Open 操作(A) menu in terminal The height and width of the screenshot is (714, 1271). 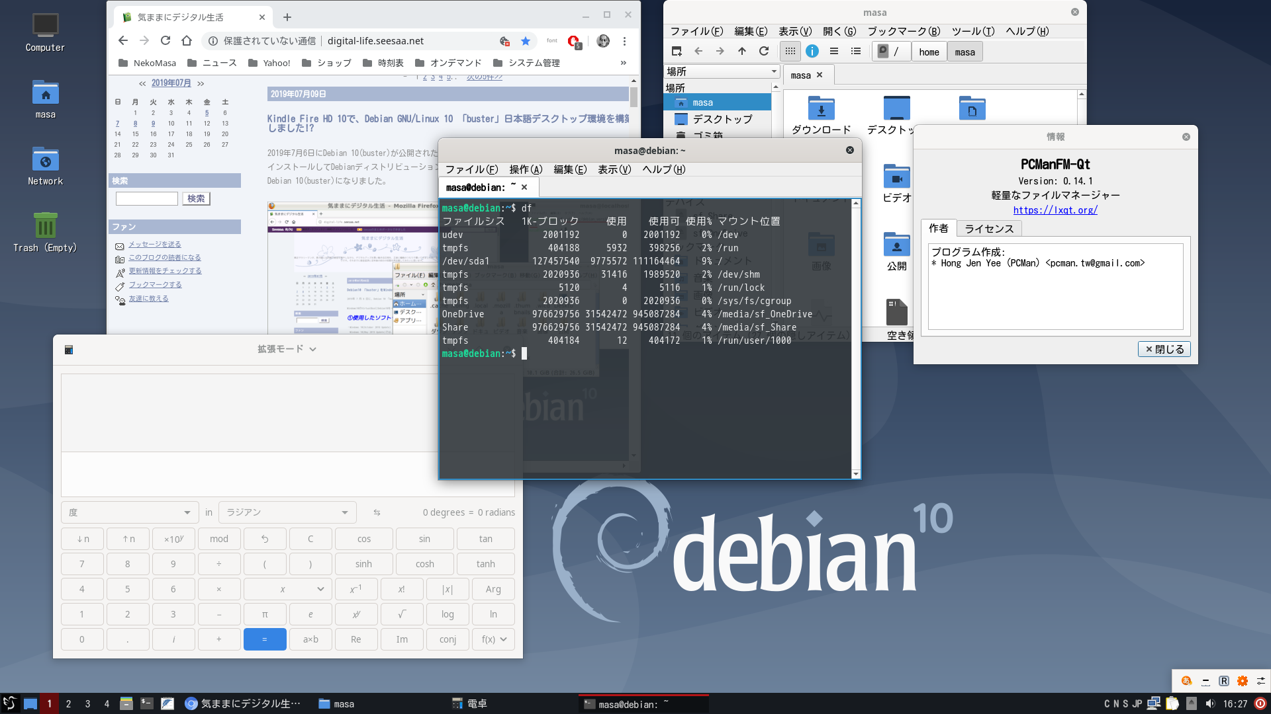[x=526, y=169]
